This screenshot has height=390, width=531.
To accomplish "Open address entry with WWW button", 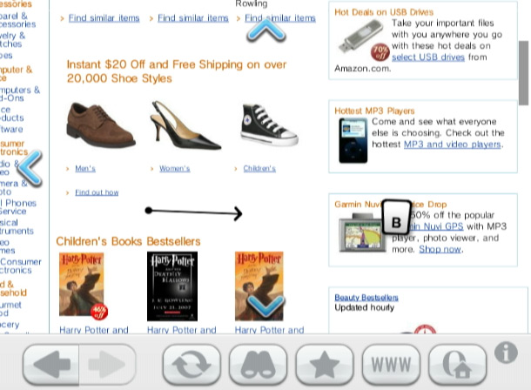I will click(391, 364).
